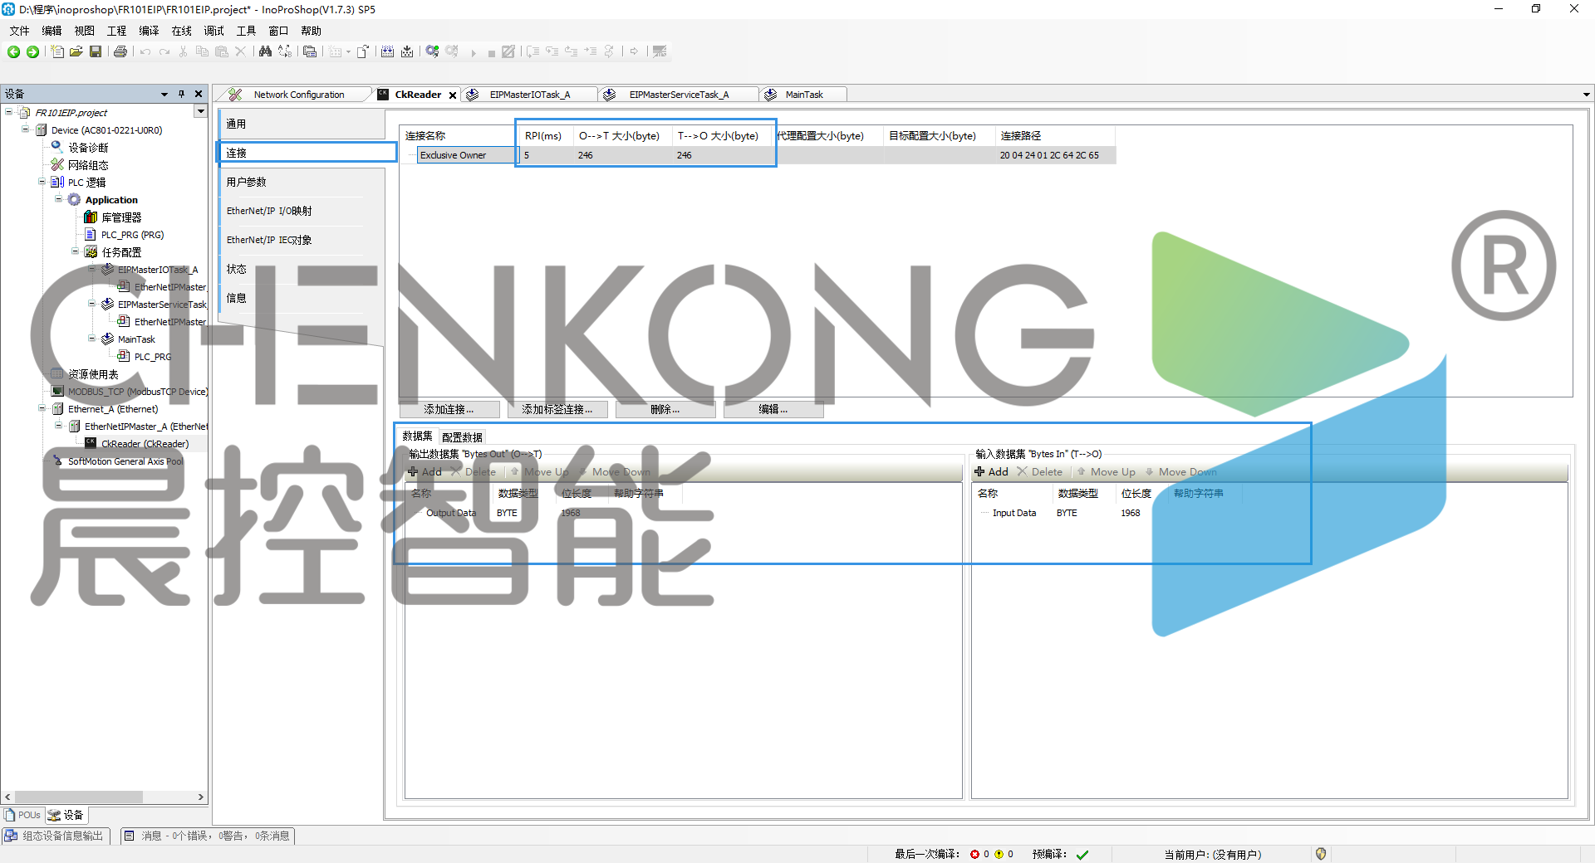This screenshot has height=863, width=1595.
Task: Click the 编辑... button
Action: (x=773, y=409)
